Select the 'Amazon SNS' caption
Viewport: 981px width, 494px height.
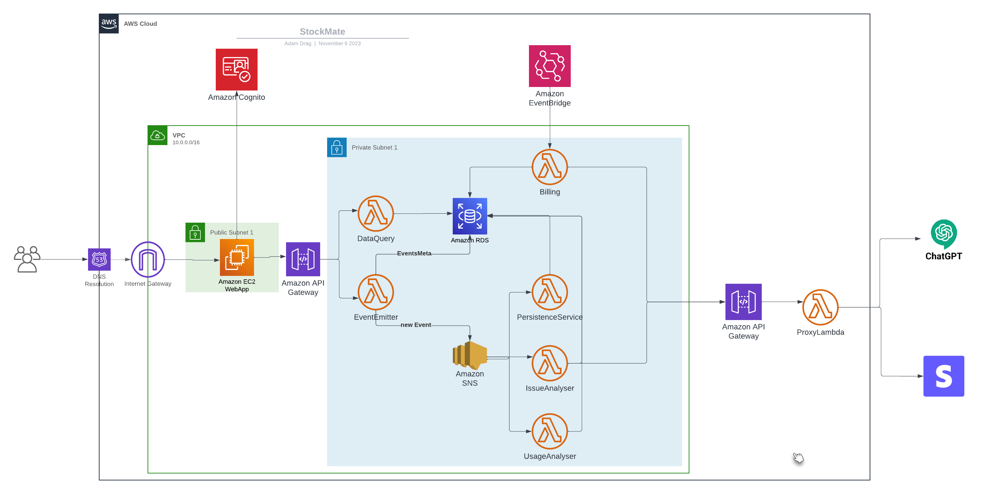tap(469, 378)
